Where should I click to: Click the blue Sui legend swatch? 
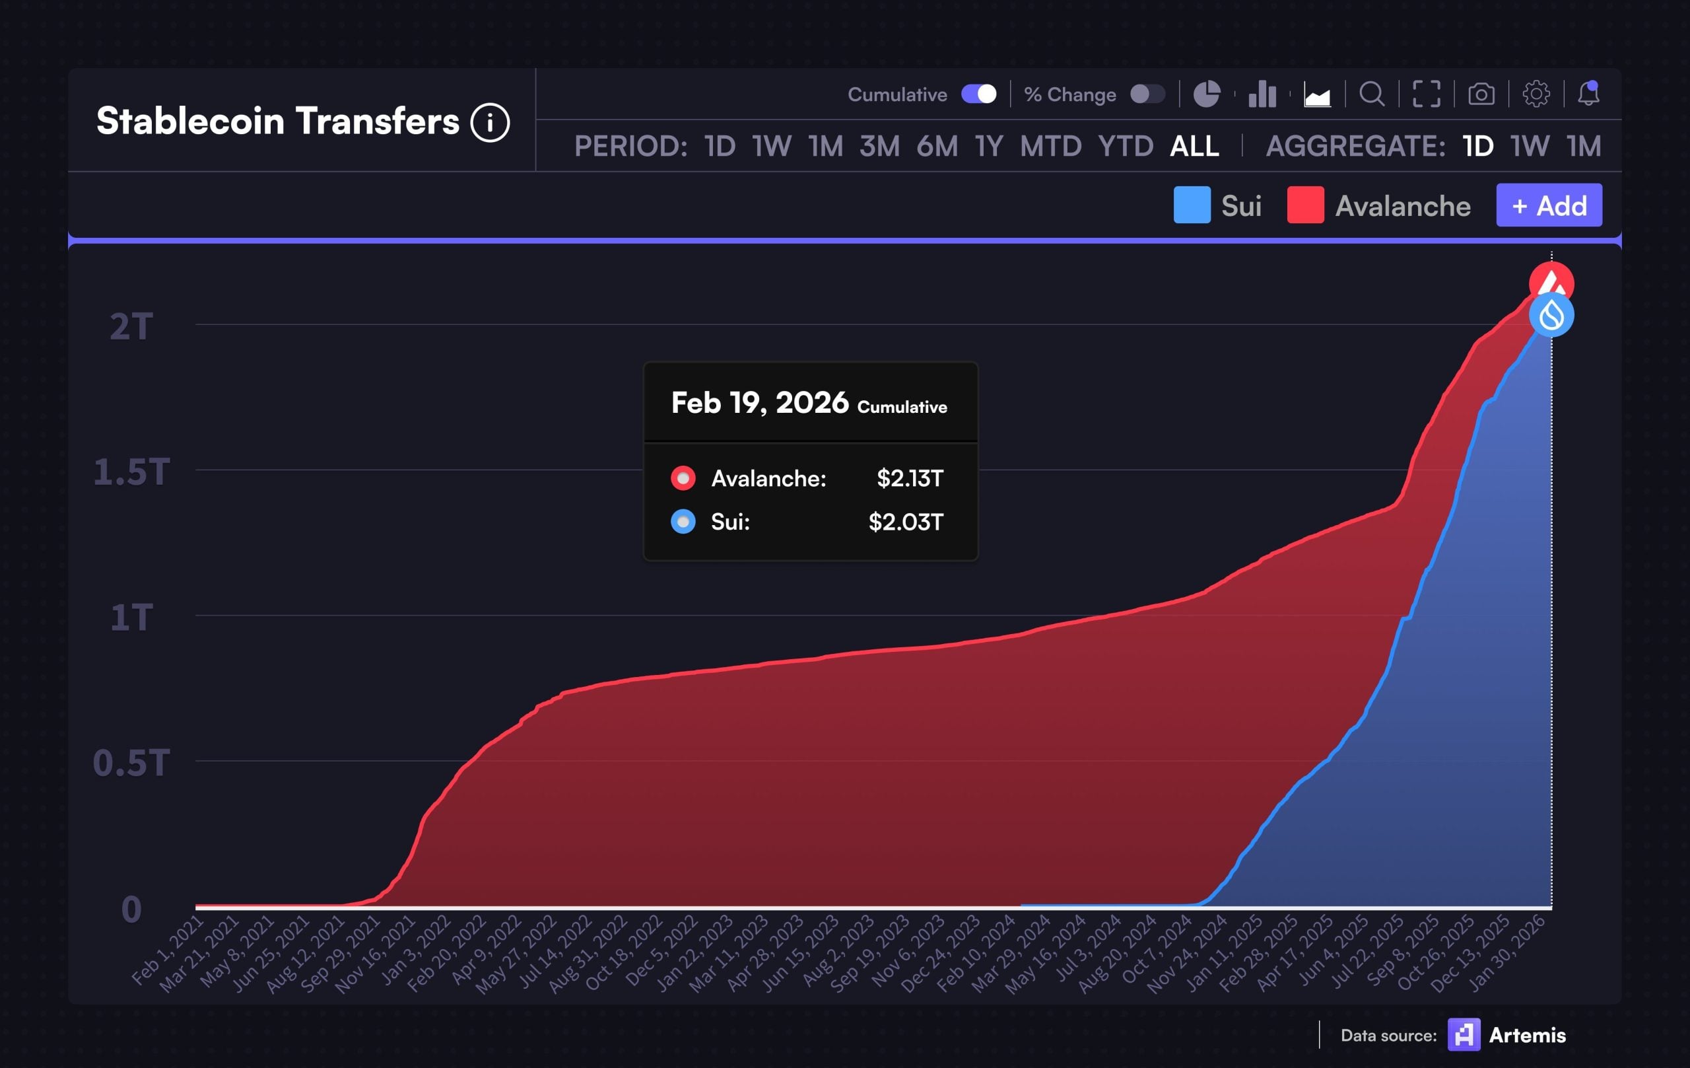point(1192,205)
